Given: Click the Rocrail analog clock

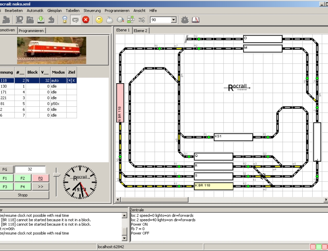Looking at the screenshot, I should pyautogui.click(x=80, y=182).
